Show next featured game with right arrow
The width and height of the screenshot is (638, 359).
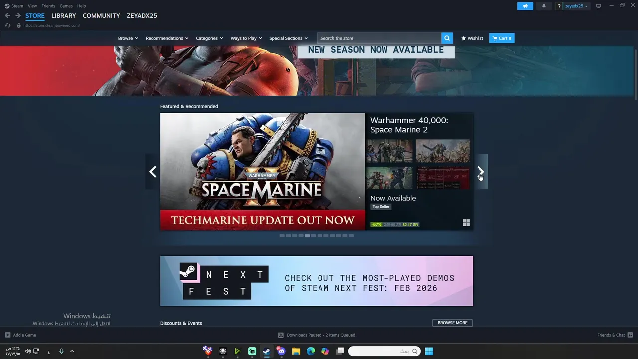click(x=480, y=172)
